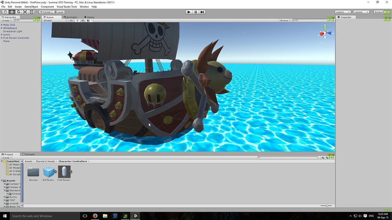This screenshot has height=220, width=392.
Task: Collapse the Favorites section
Action: [x=2, y=161]
